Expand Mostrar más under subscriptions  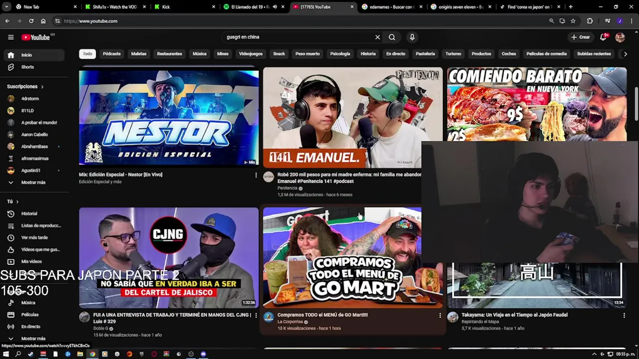click(x=34, y=182)
